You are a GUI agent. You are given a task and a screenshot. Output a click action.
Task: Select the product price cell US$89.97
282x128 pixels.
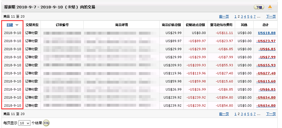pyautogui.click(x=171, y=41)
